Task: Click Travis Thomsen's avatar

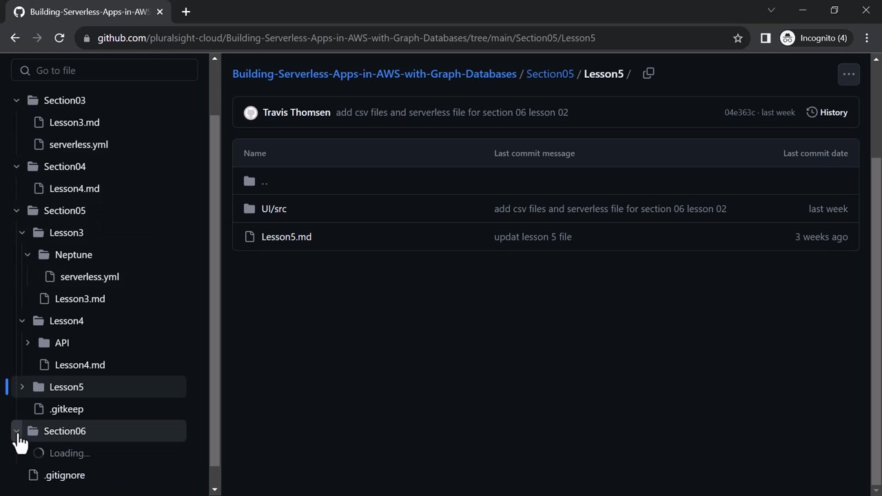Action: click(x=251, y=112)
